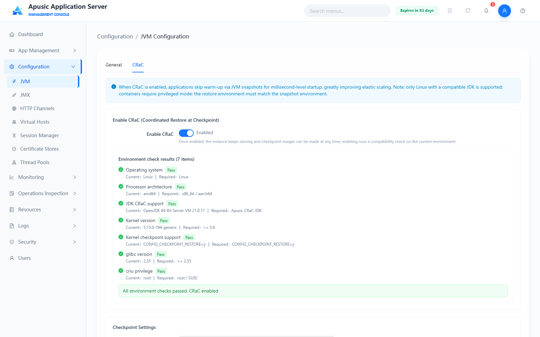The width and height of the screenshot is (540, 337).
Task: Click the Search menus input field
Action: click(x=347, y=11)
